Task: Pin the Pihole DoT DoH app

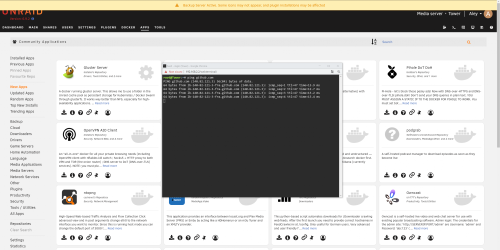Action: pos(419,112)
